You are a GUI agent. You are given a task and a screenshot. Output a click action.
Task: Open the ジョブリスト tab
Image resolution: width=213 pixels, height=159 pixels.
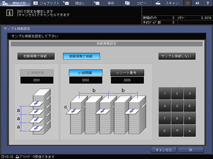[46, 3]
